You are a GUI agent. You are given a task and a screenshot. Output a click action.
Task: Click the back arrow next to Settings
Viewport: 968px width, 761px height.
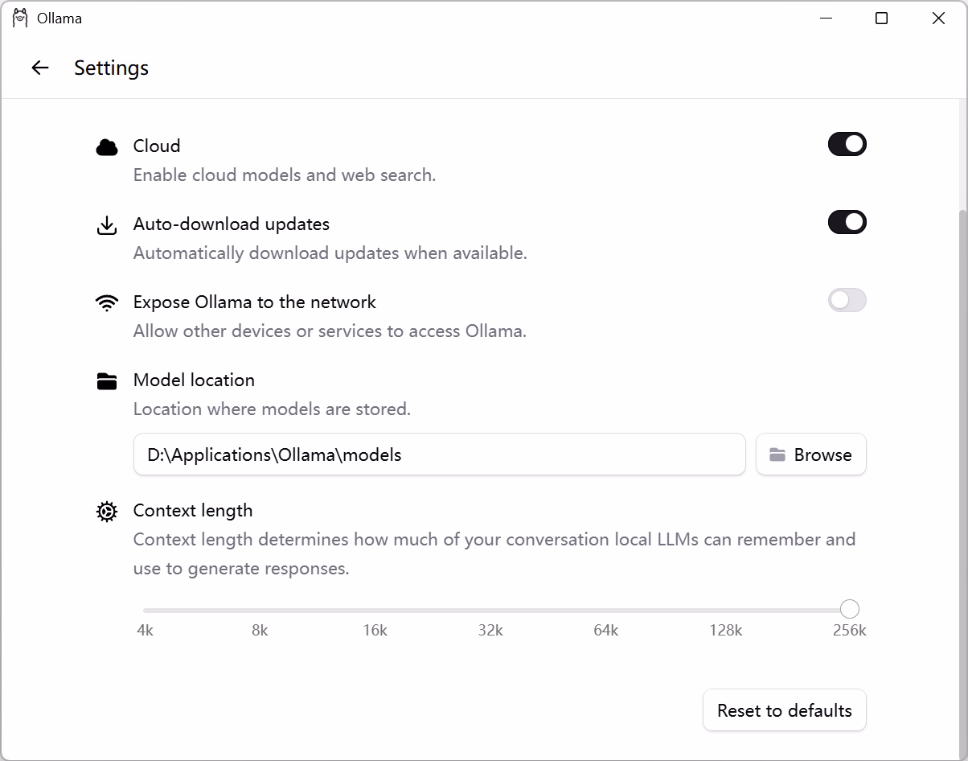(39, 68)
